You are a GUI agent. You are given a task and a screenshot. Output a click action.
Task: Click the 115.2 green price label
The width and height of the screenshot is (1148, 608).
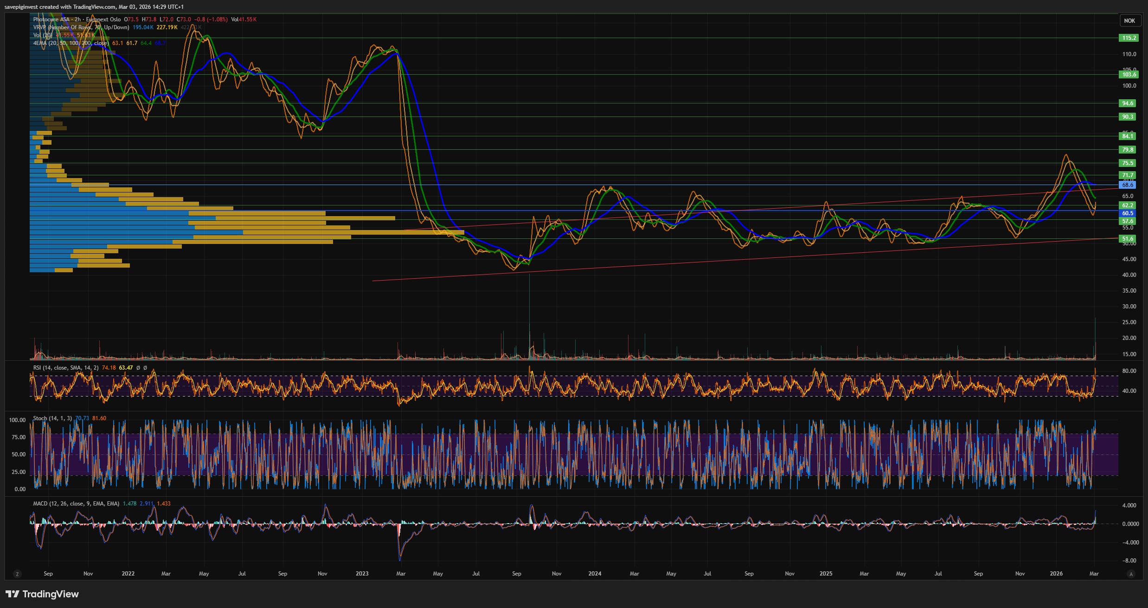click(x=1129, y=38)
